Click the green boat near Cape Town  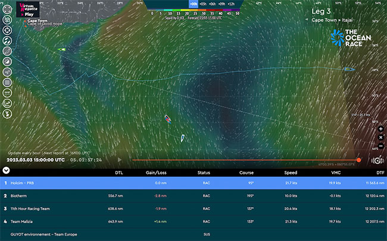tap(62, 49)
